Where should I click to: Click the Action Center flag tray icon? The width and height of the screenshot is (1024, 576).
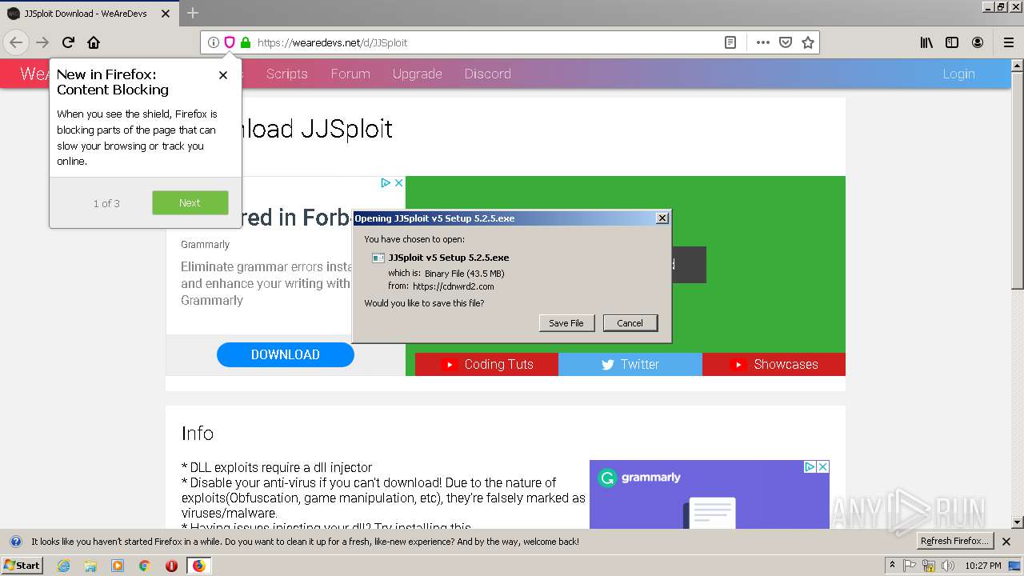(x=910, y=566)
